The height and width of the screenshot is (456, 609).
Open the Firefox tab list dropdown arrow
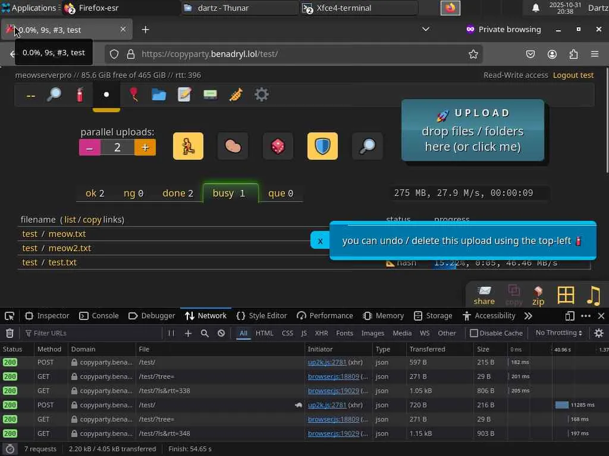click(x=426, y=30)
